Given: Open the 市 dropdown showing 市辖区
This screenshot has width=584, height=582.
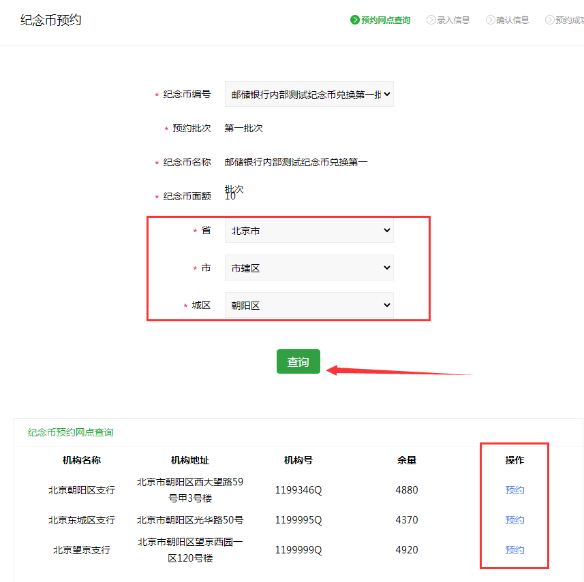Looking at the screenshot, I should pos(309,268).
